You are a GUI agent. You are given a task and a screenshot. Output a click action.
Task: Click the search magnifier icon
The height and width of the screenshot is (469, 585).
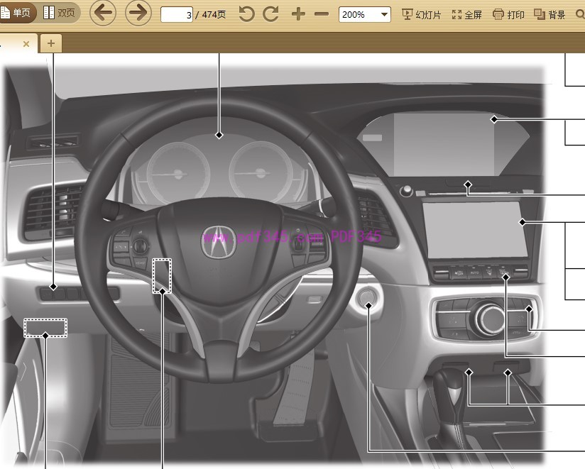pyautogui.click(x=580, y=14)
